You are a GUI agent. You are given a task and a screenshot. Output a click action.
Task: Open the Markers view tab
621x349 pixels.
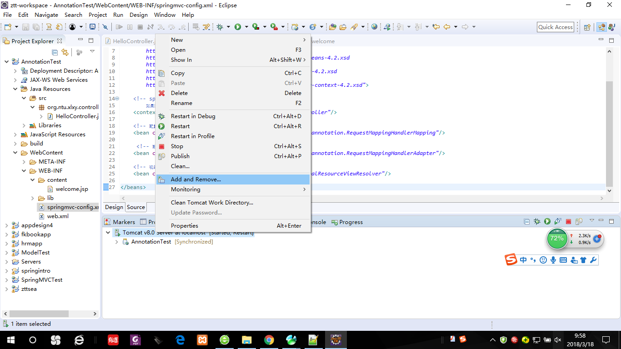120,222
